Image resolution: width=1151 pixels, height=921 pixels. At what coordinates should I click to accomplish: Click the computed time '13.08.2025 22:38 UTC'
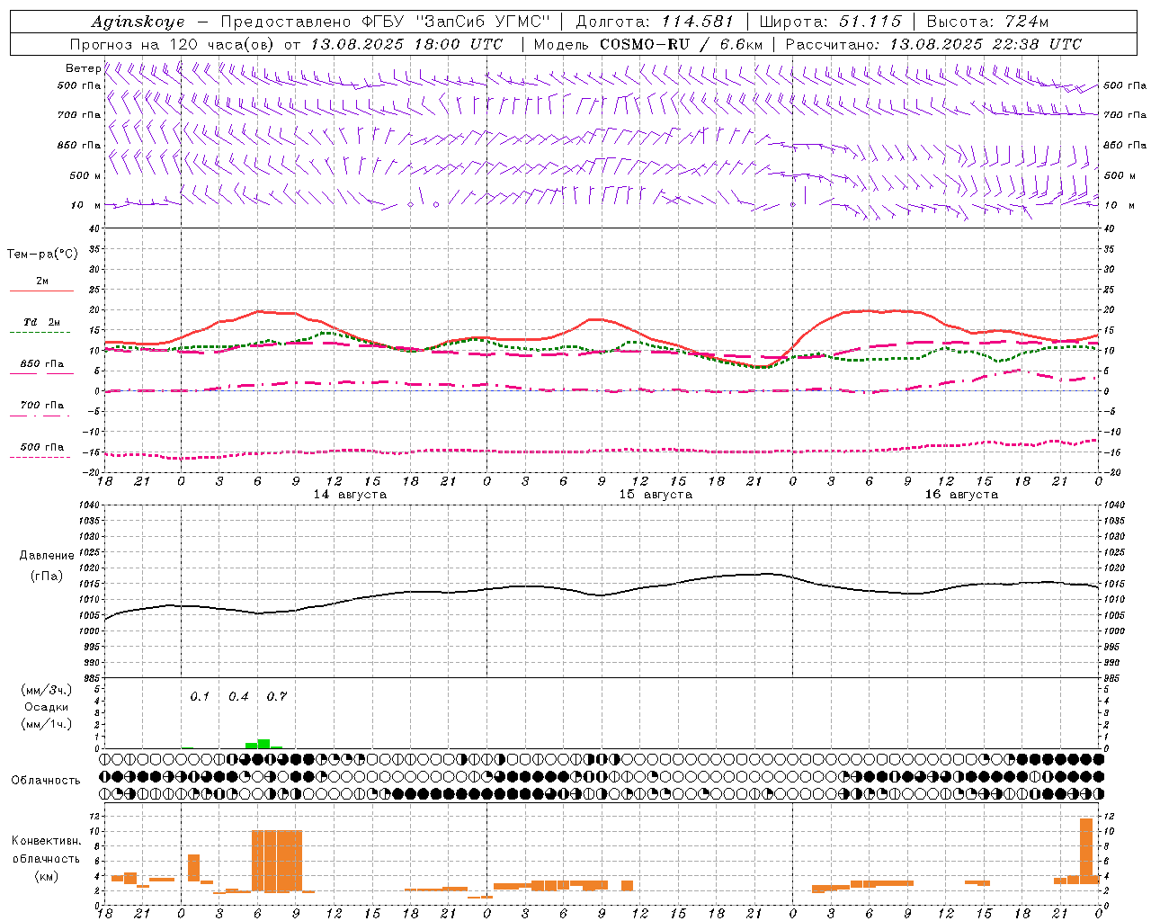986,44
